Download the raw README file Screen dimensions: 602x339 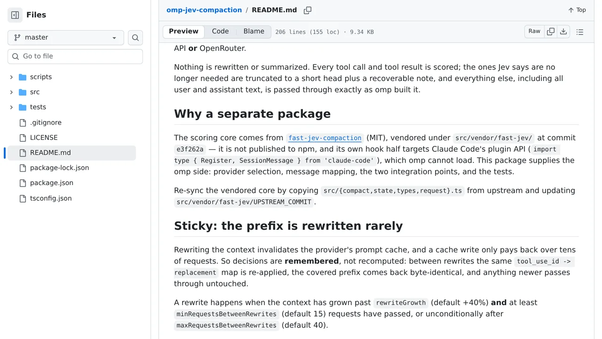(x=563, y=32)
